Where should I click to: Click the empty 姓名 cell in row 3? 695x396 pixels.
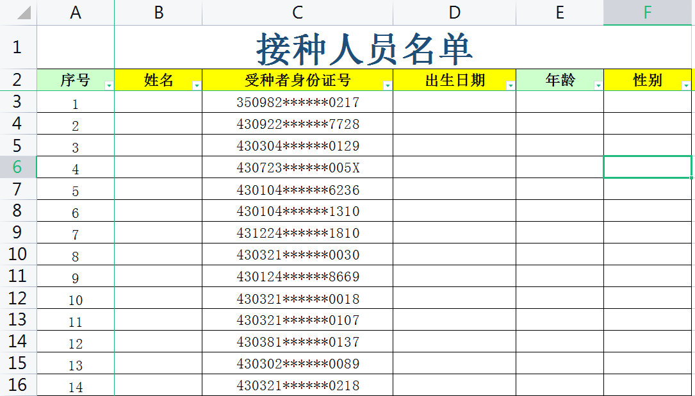(158, 102)
